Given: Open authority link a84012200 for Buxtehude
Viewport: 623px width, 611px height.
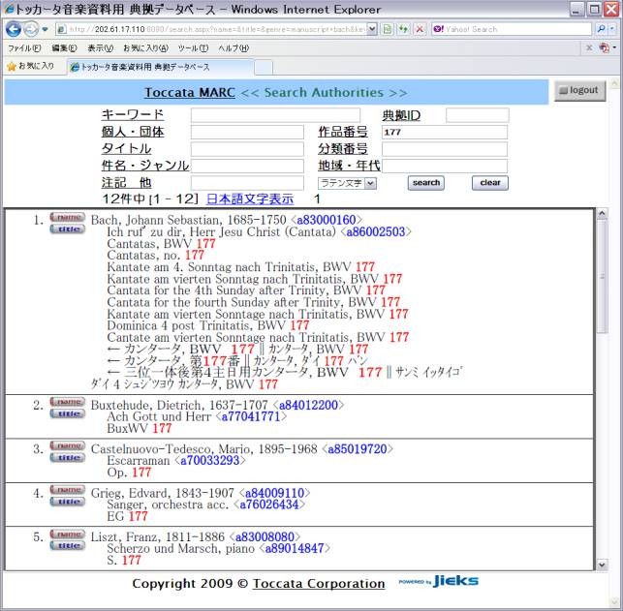Looking at the screenshot, I should coord(308,405).
